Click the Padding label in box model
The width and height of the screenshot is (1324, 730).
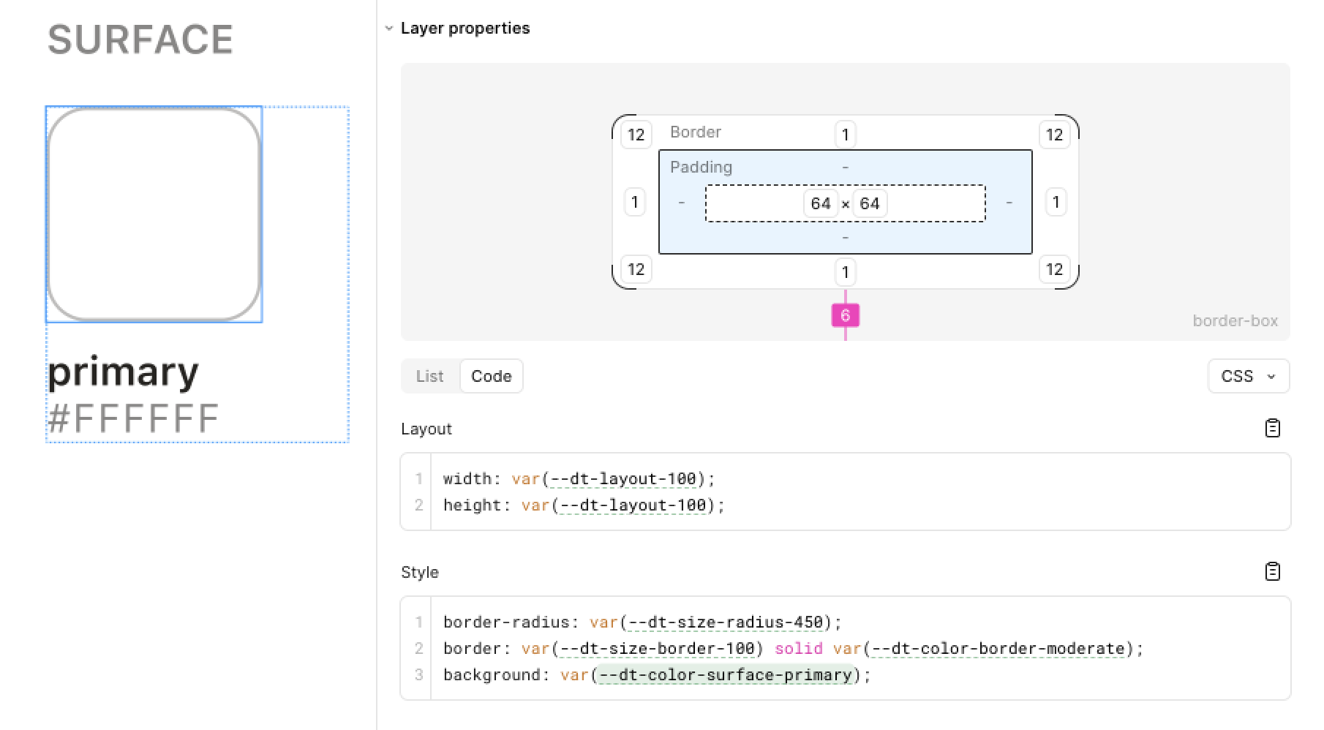coord(701,168)
